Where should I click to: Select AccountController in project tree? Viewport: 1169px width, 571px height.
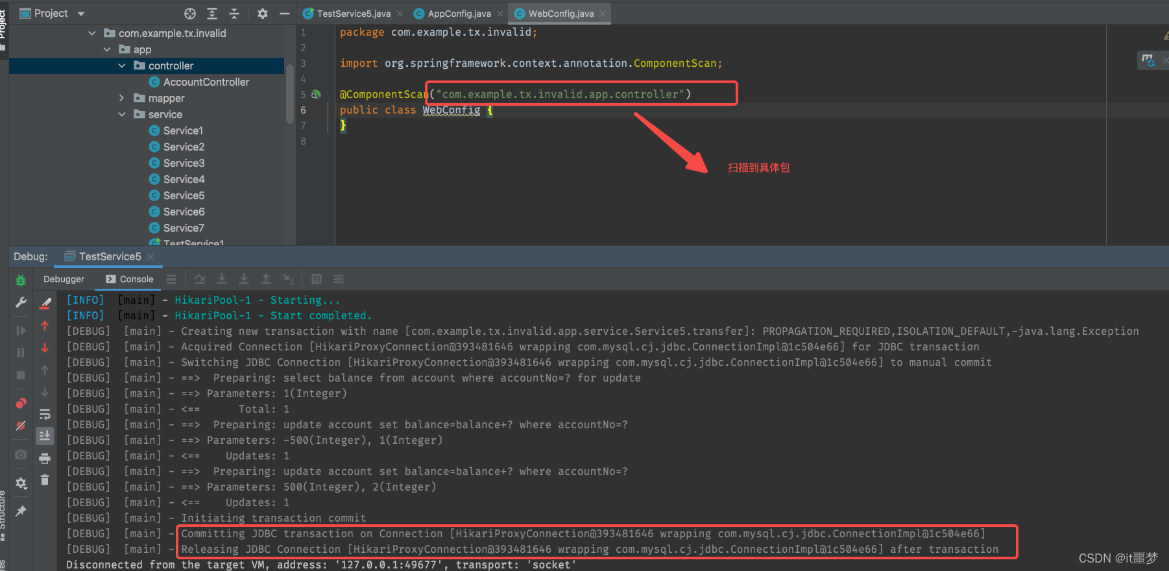click(199, 82)
